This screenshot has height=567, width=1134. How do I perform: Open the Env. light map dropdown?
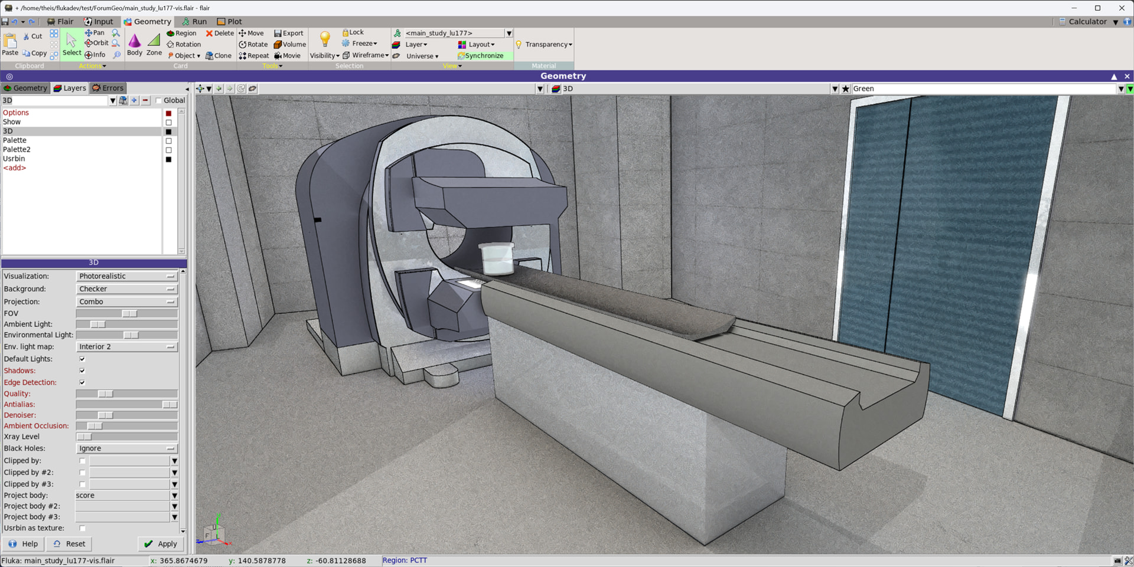(x=126, y=347)
